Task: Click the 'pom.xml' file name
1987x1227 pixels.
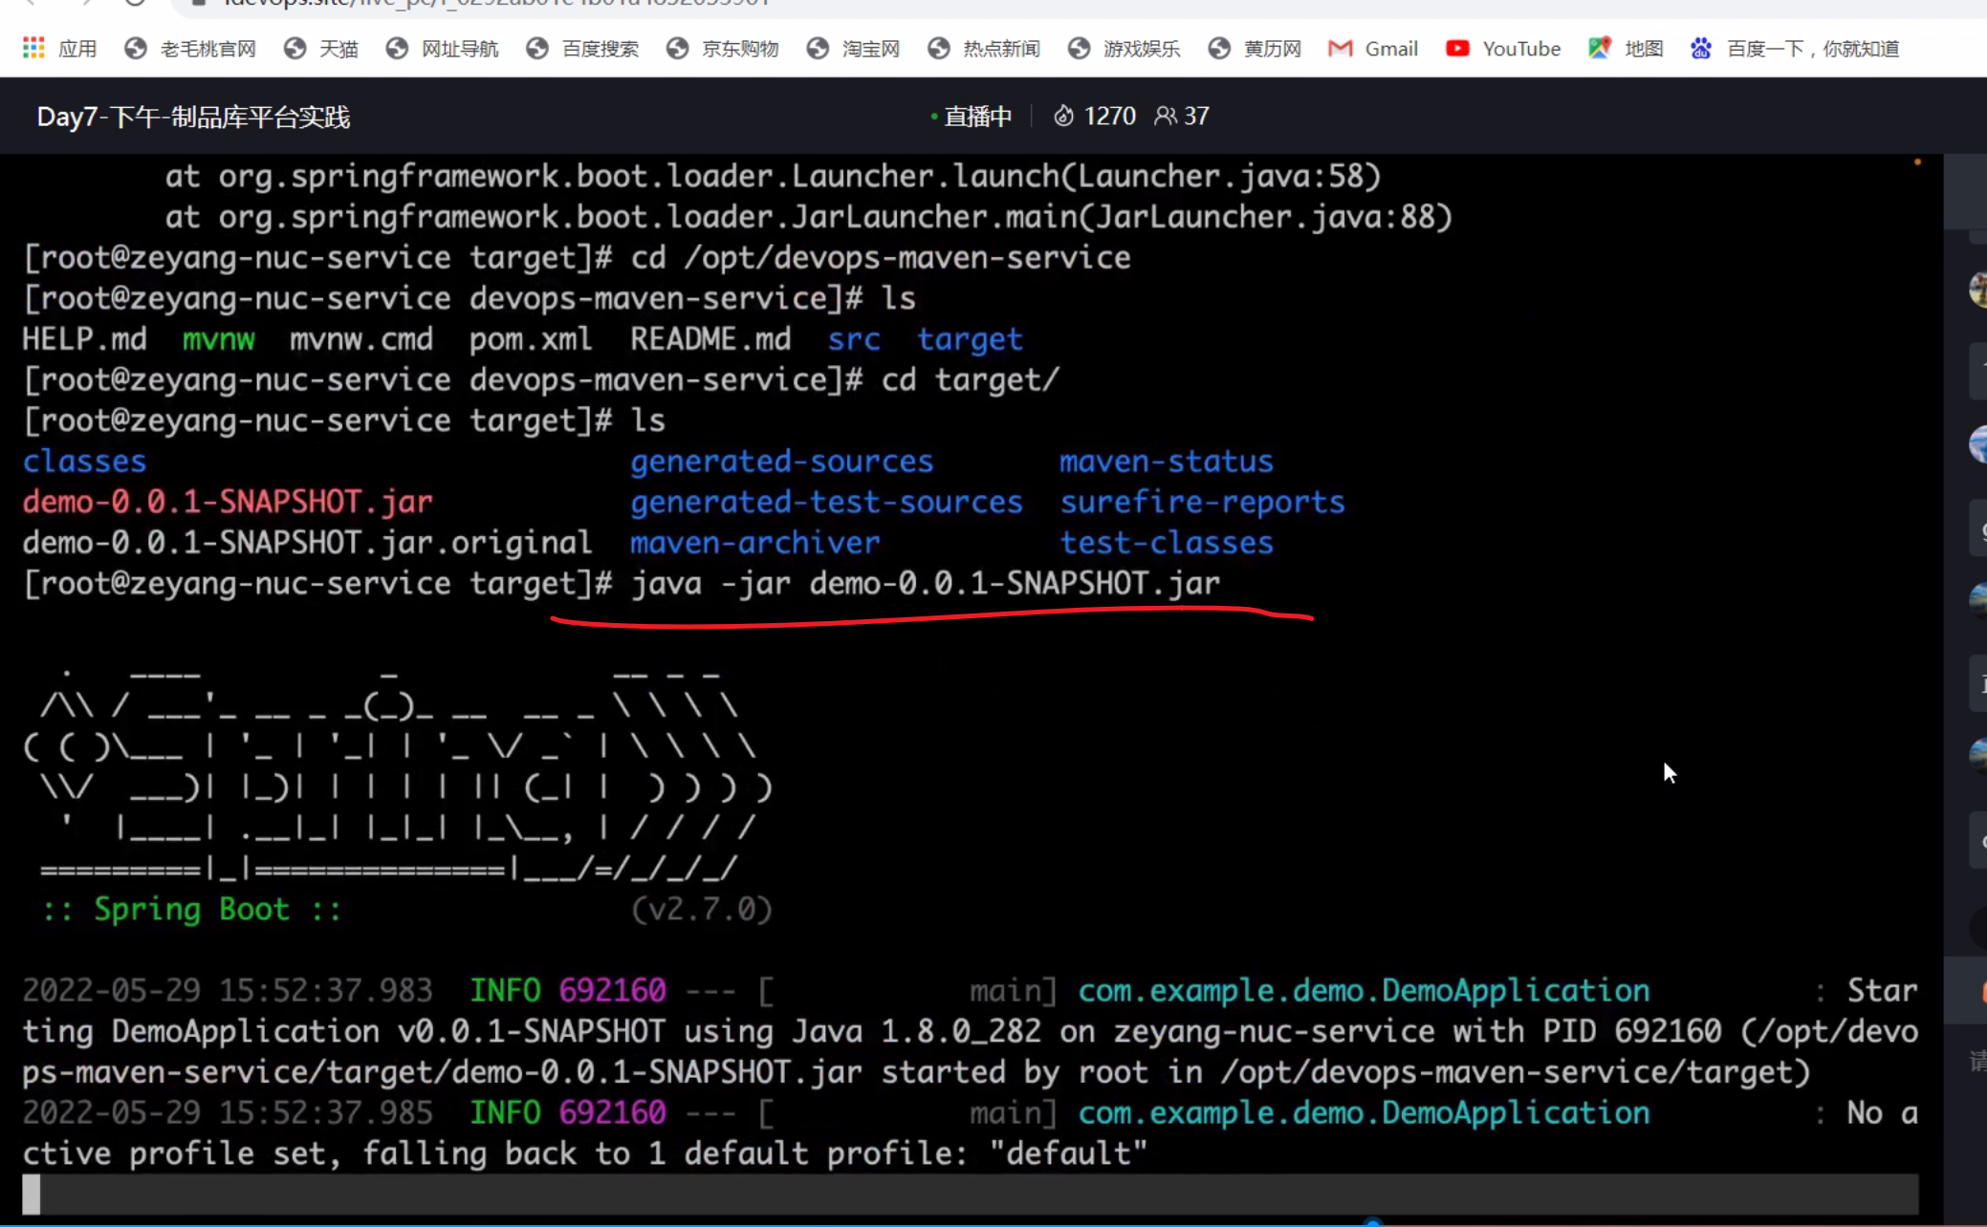Action: click(530, 339)
